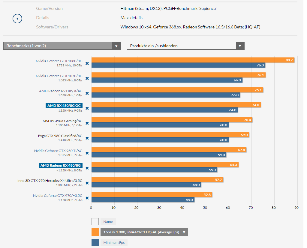Click the 1.733 MHz, 10 GT/s clock text

pos(70,66)
